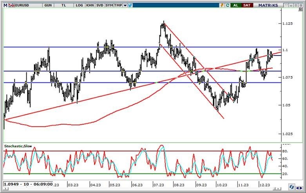Image resolution: width=306 pixels, height=193 pixels.
Task: Open the TL currency selector
Action: tap(63, 5)
